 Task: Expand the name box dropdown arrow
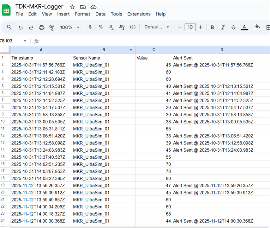pos(25,41)
